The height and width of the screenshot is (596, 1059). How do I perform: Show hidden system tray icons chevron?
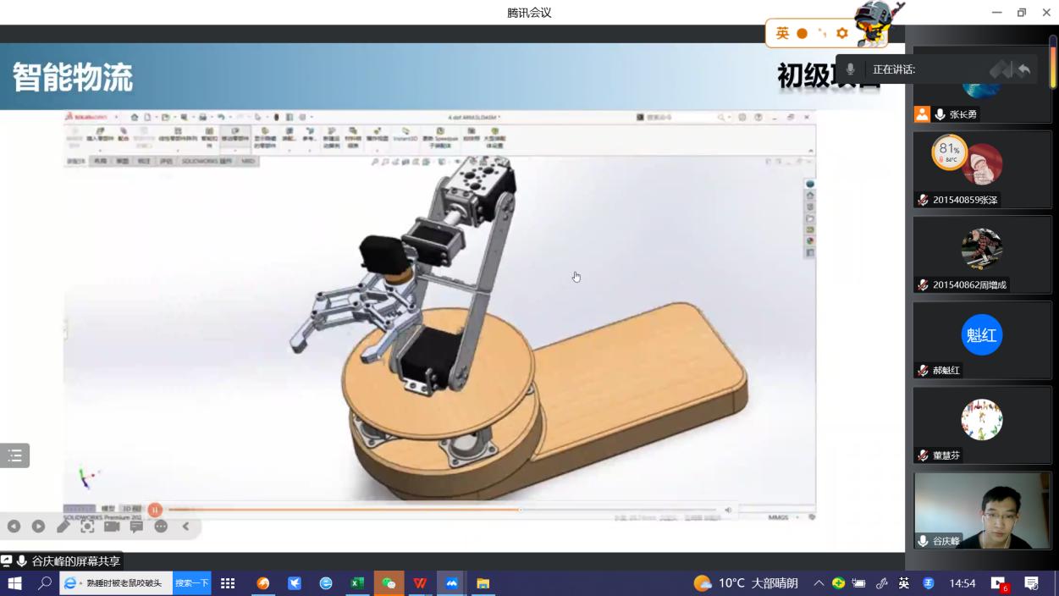click(x=819, y=583)
